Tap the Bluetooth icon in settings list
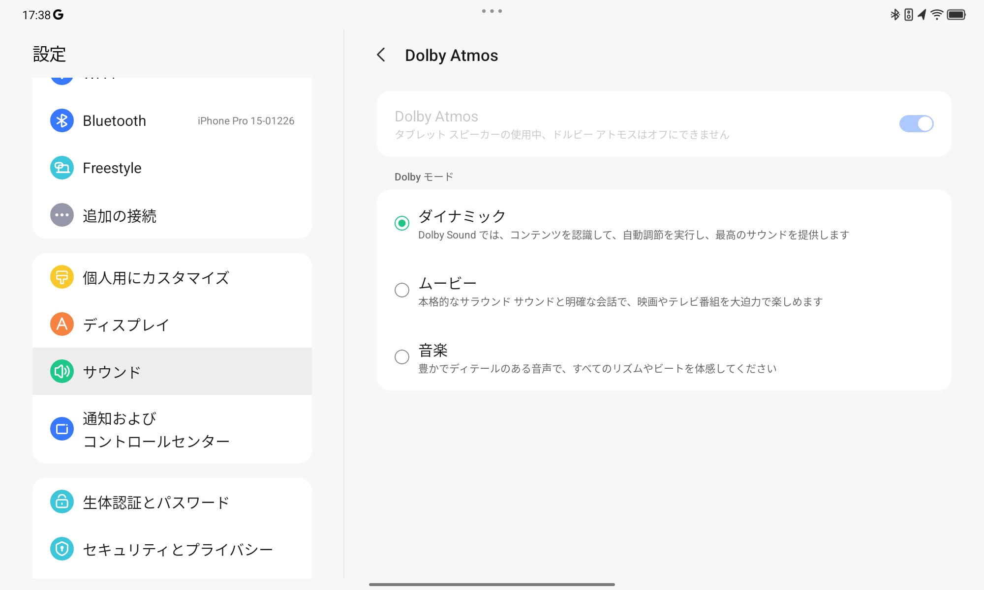 (x=62, y=120)
